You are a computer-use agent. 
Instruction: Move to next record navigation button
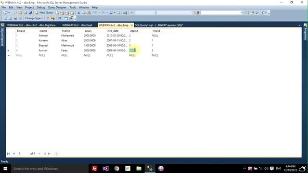click(39, 154)
